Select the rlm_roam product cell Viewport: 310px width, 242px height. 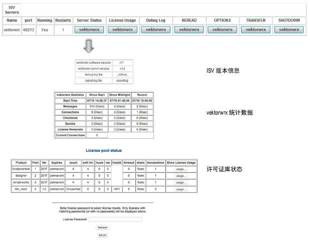(x=21, y=189)
